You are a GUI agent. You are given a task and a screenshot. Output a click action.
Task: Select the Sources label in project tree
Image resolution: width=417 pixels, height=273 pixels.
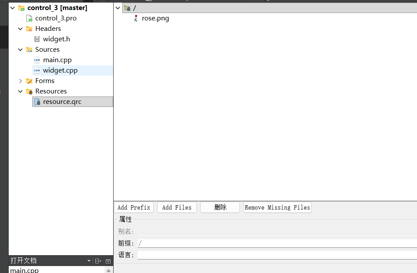coord(47,50)
